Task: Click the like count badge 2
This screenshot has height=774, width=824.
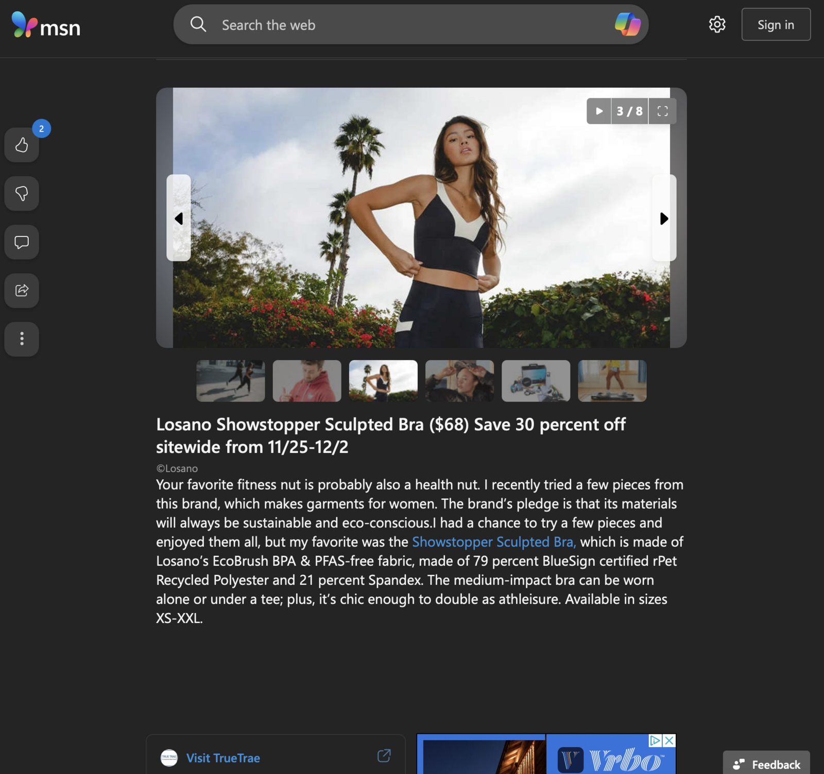Action: pyautogui.click(x=42, y=128)
